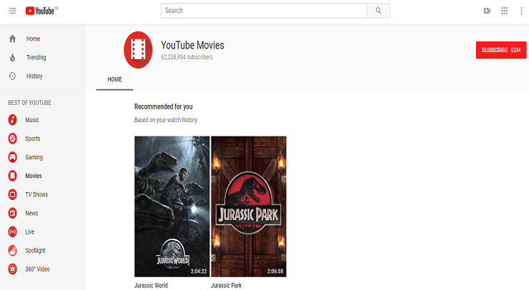Open Spotlight label in sidebar
Viewport: 529px width, 290px height.
click(36, 251)
